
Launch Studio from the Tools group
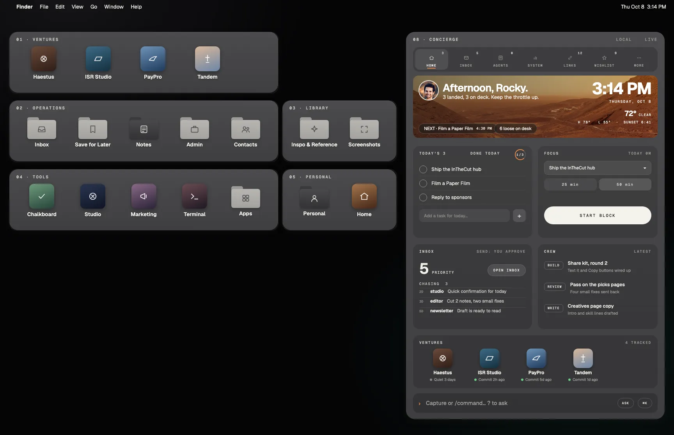[x=93, y=196]
